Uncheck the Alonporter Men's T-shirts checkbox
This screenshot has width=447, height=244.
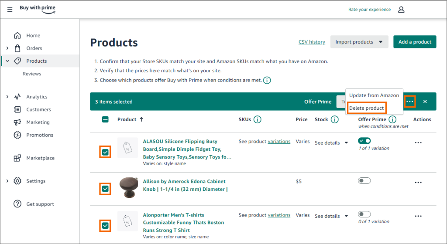coord(105,226)
